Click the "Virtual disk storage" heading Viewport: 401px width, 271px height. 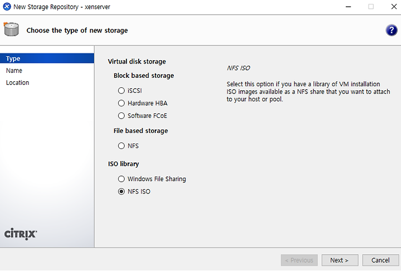point(137,62)
